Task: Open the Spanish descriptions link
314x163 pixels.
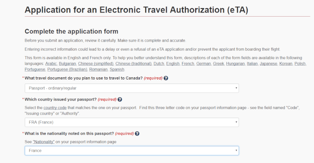Action: coord(117,69)
